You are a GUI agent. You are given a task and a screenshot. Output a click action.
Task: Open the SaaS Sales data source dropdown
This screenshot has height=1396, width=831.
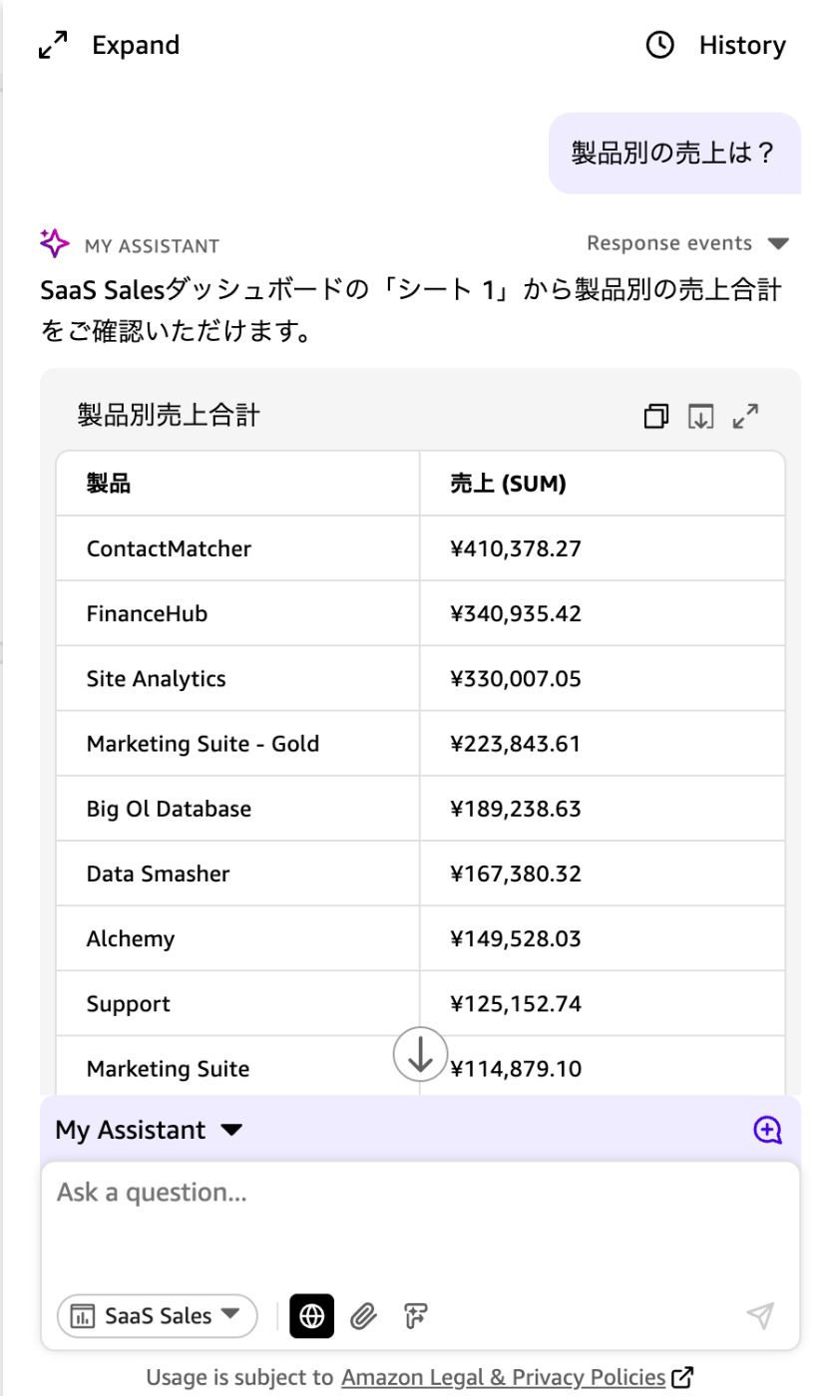click(x=158, y=1316)
